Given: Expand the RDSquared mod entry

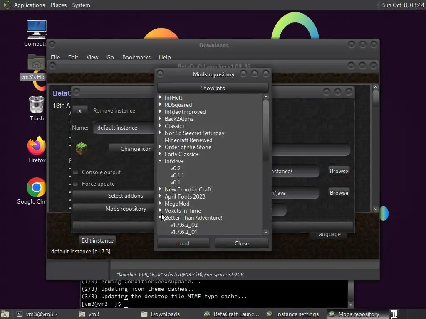Looking at the screenshot, I should (160, 104).
